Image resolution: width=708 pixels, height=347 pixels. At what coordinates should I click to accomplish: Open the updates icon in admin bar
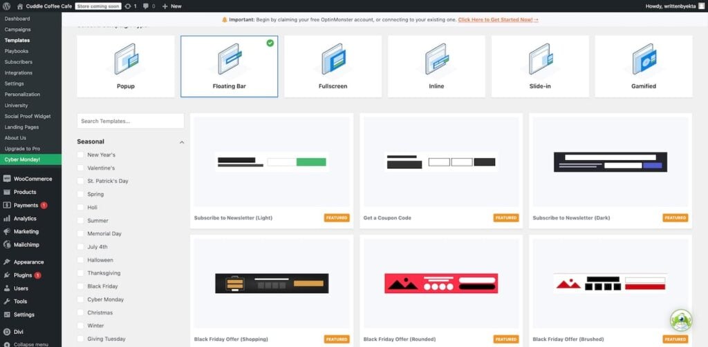pos(128,6)
